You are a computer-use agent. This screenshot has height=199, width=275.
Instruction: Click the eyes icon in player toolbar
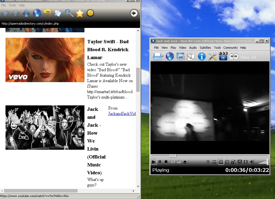pyautogui.click(x=234, y=57)
